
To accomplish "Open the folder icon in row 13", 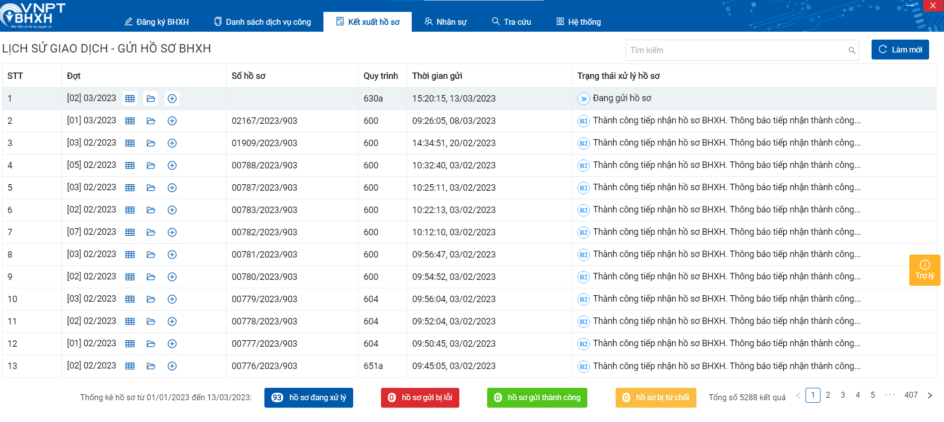I will (x=151, y=366).
